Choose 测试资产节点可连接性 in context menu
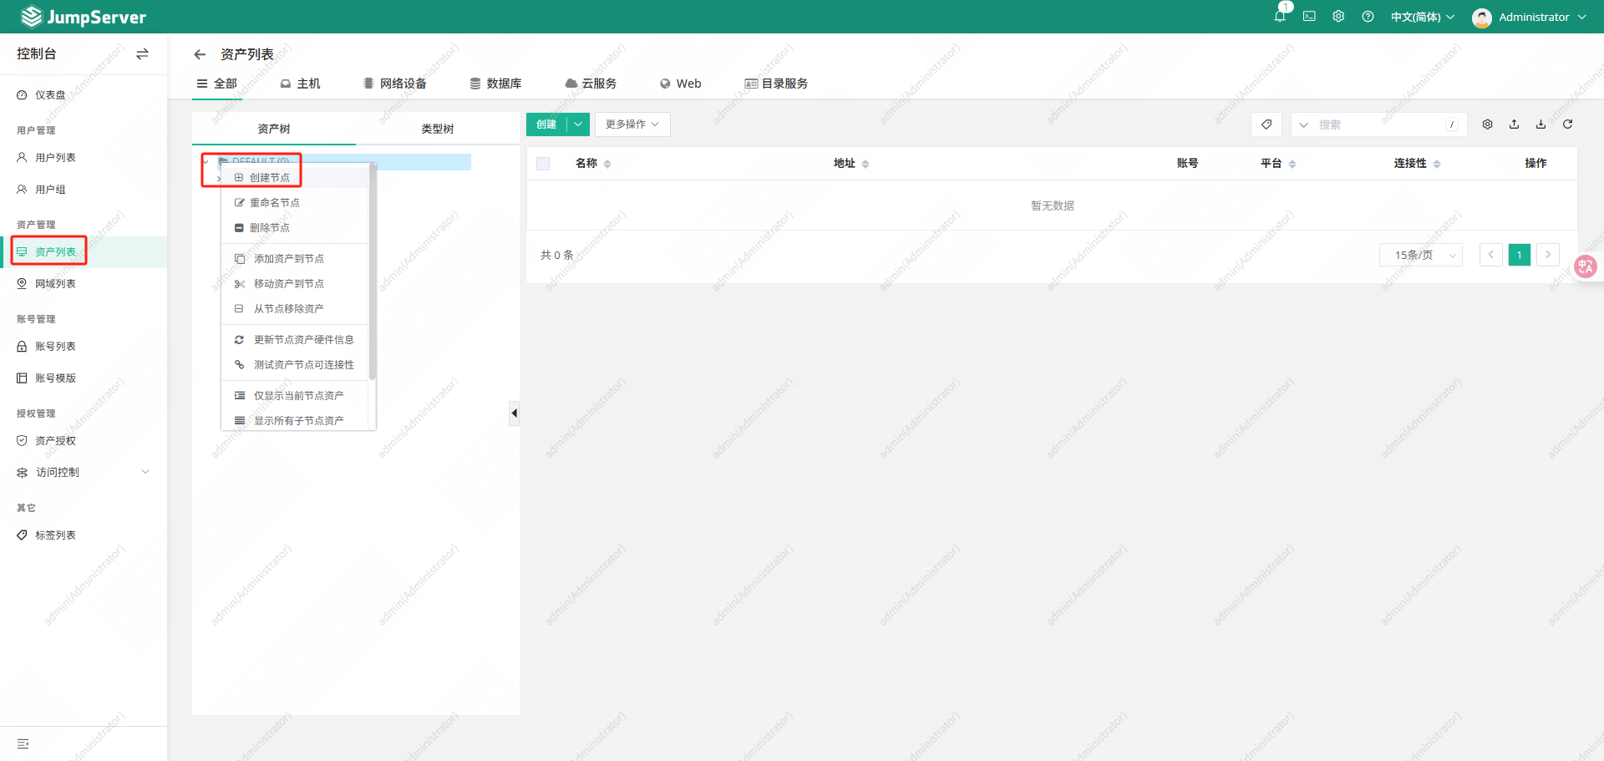Image resolution: width=1604 pixels, height=761 pixels. 295,365
